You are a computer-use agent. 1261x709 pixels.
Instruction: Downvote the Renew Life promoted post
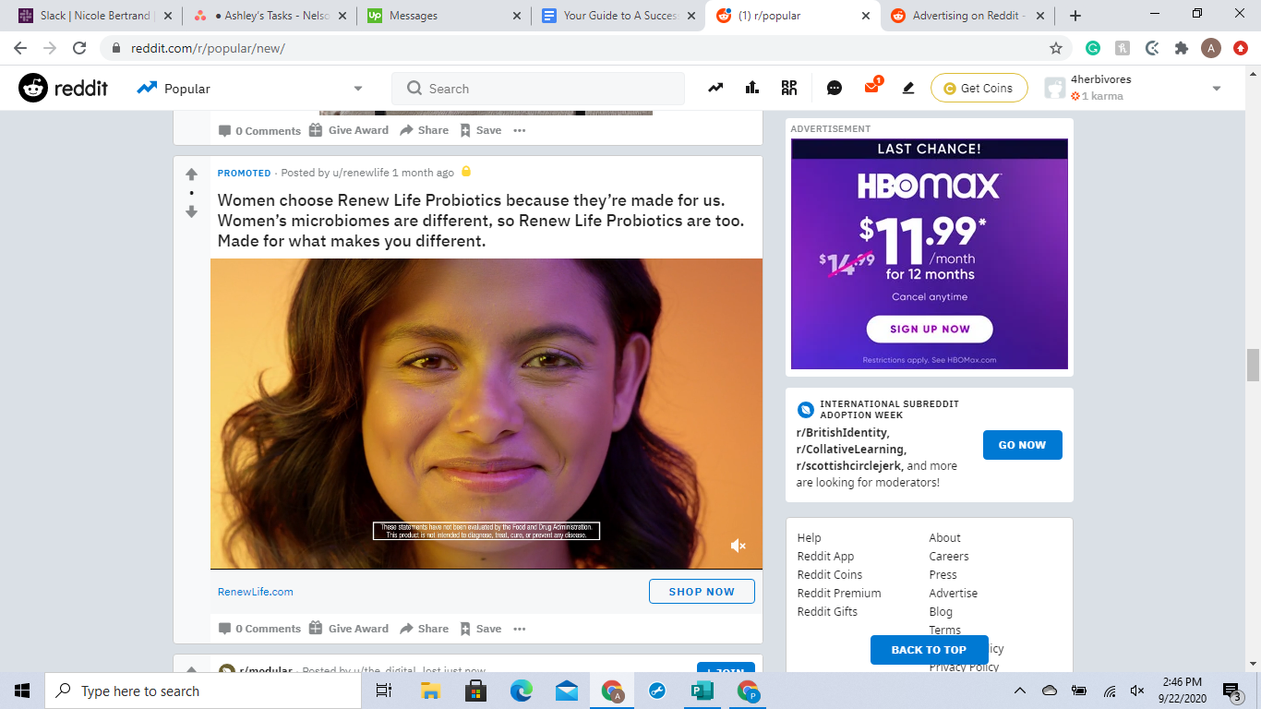tap(191, 211)
